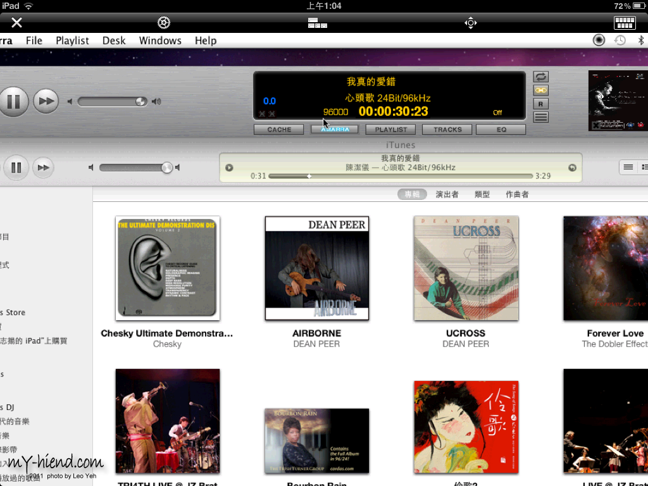Click the TRACKS button in Amarra

447,130
